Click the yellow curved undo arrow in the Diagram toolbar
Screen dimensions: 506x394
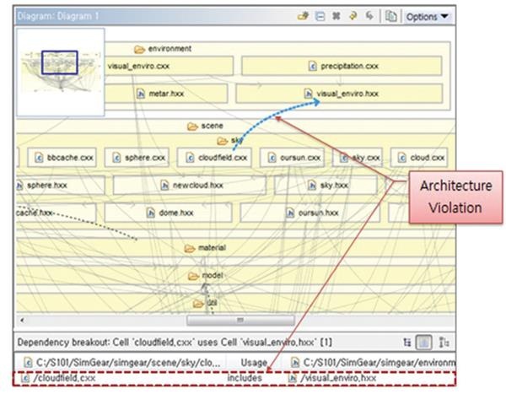[353, 16]
